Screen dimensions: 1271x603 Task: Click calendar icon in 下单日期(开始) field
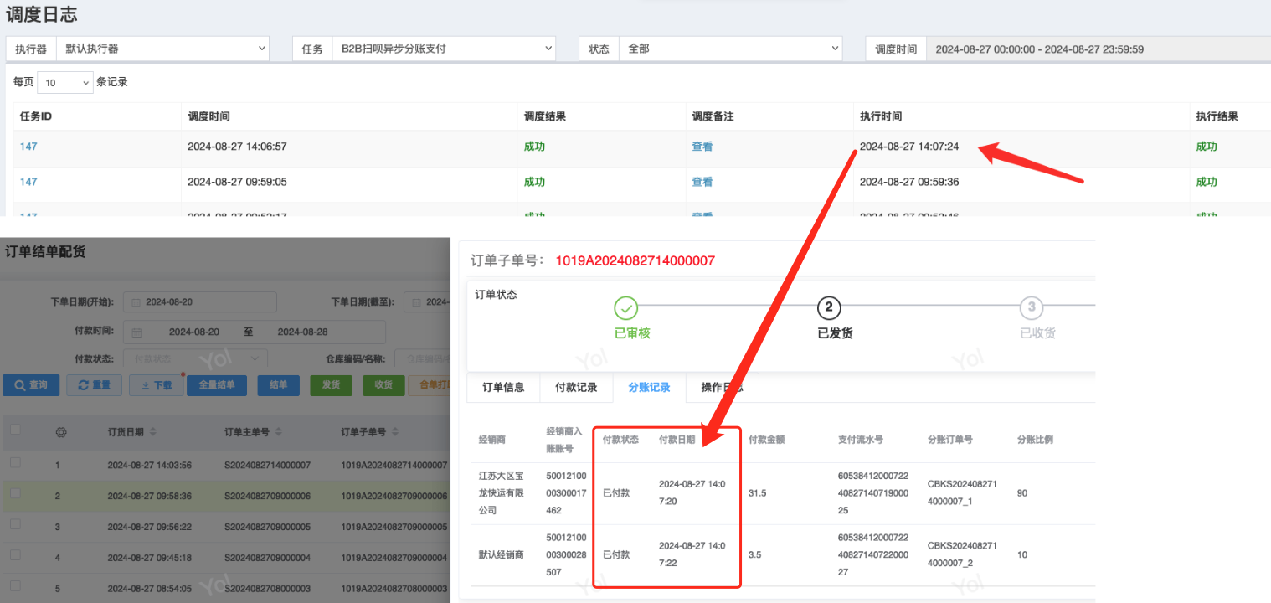[135, 302]
